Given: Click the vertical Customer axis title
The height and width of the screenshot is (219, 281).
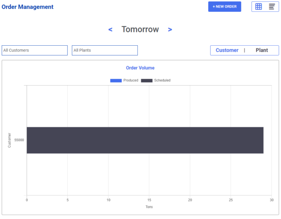Looking at the screenshot, I should click(10, 140).
